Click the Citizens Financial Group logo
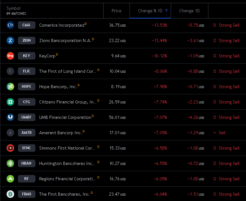Image resolution: width=246 pixels, height=201 pixels. (x=10, y=102)
